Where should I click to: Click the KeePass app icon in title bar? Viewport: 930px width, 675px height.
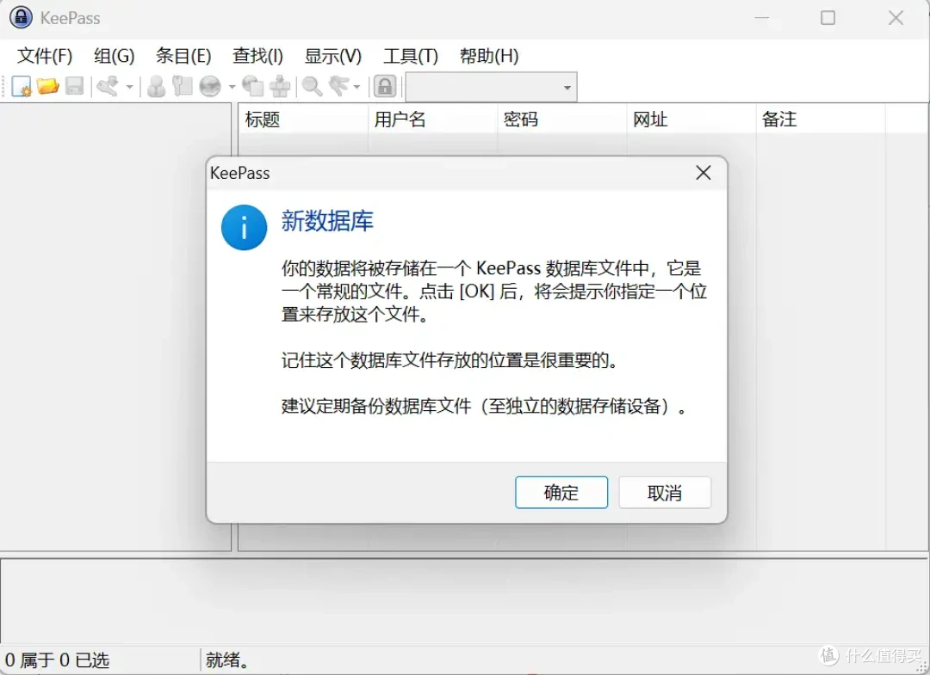click(x=21, y=17)
